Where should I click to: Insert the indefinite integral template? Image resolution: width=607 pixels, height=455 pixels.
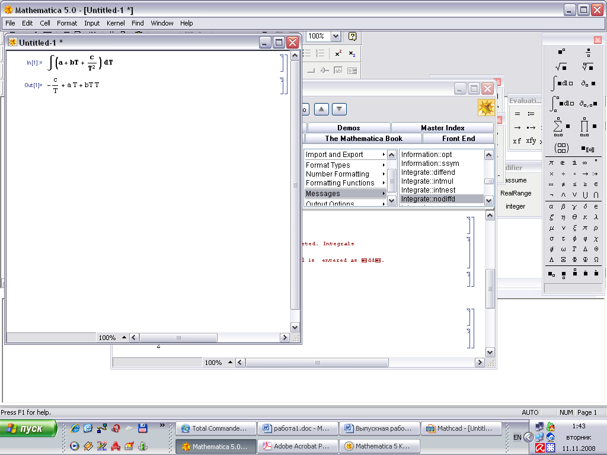562,83
